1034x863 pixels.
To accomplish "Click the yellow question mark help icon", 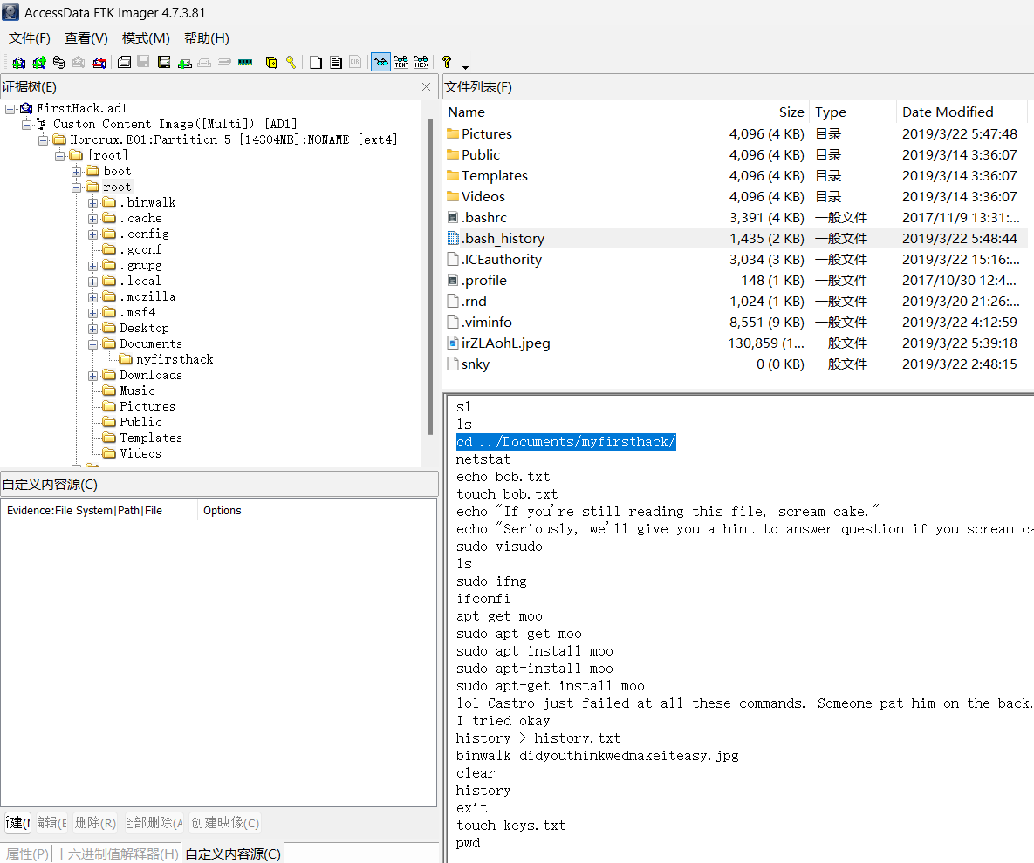I will click(x=447, y=62).
